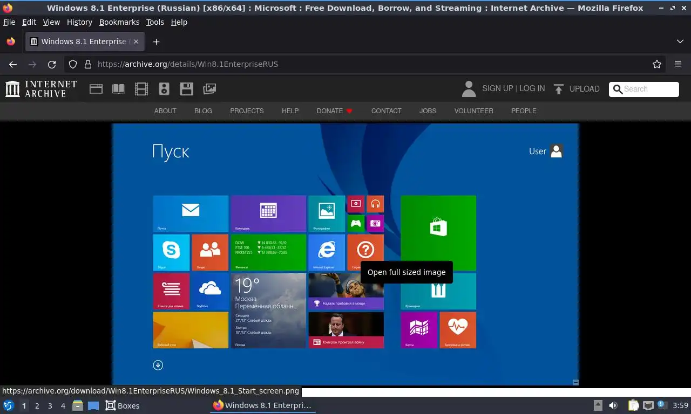Image resolution: width=691 pixels, height=414 pixels.
Task: Open a new tab with plus button
Action: (x=156, y=42)
